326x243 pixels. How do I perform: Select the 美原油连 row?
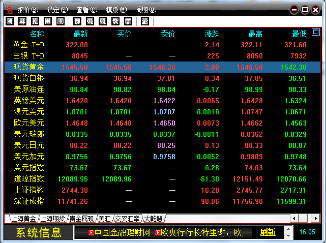coord(162,89)
